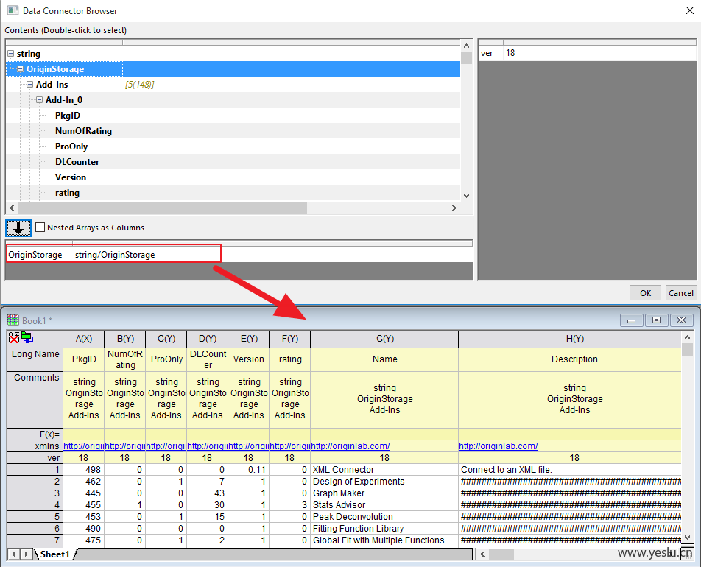
Task: Click the PkgID value 498 cell
Action: tap(84, 470)
